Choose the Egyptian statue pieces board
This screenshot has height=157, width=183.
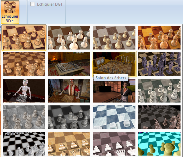pyautogui.click(x=159, y=64)
